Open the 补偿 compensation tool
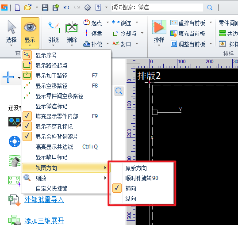The image size is (238, 225). (x=92, y=44)
